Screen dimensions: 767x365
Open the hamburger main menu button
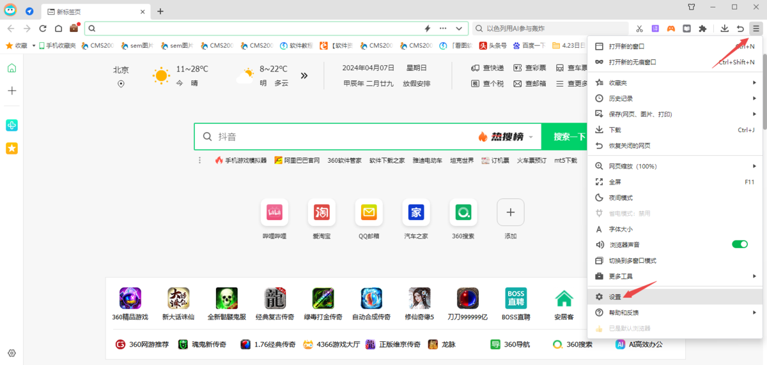click(x=756, y=28)
